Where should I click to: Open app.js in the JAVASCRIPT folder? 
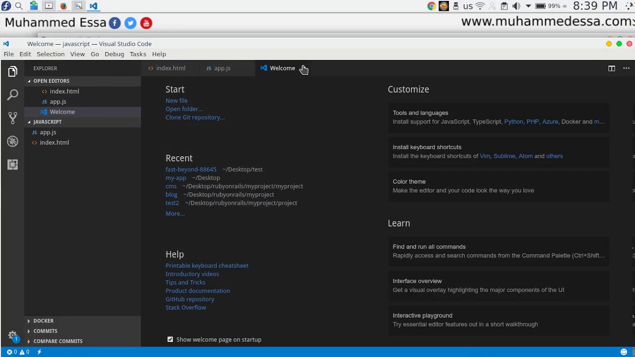(x=83, y=132)
